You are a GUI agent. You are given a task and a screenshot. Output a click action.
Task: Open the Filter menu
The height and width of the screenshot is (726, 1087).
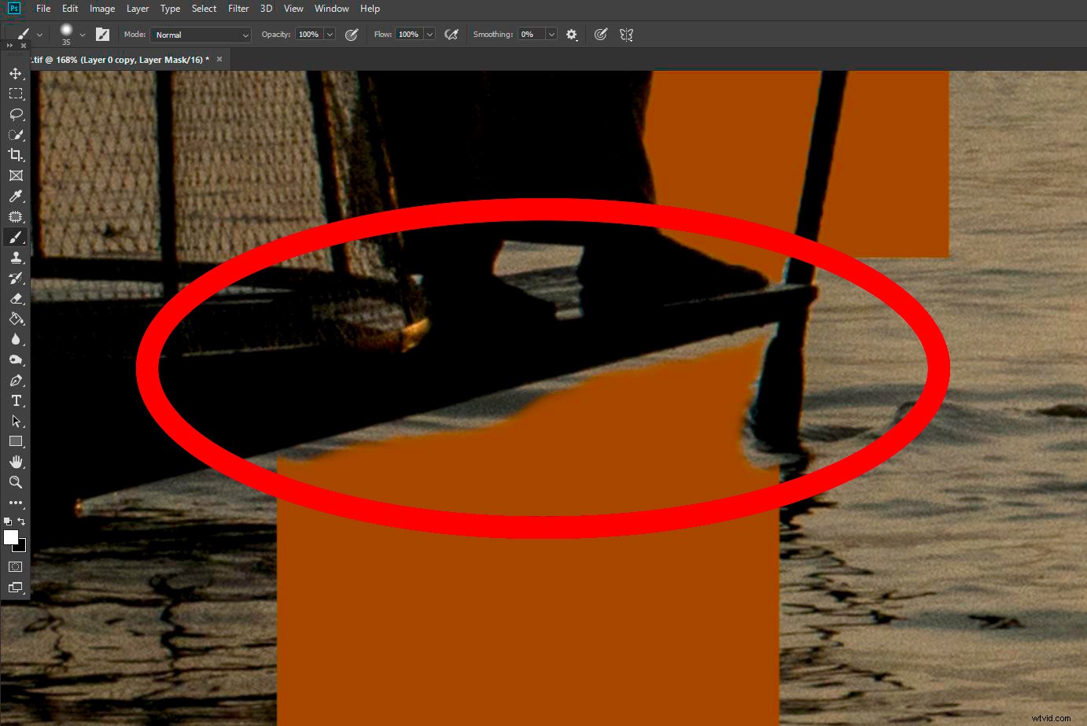(238, 9)
